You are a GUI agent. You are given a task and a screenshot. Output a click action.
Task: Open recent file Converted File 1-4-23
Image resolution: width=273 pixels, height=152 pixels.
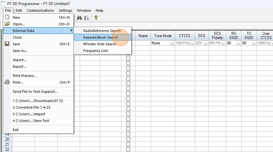click(38, 107)
